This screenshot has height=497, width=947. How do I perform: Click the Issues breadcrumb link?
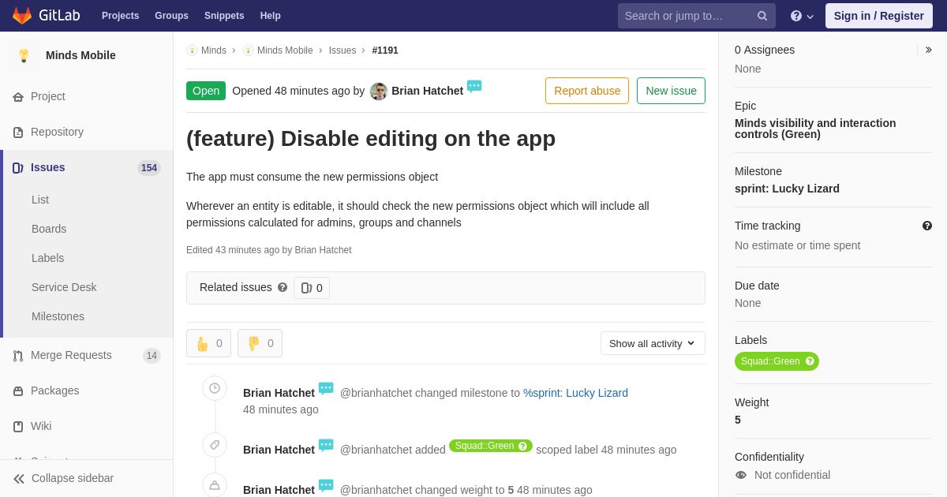coord(342,50)
